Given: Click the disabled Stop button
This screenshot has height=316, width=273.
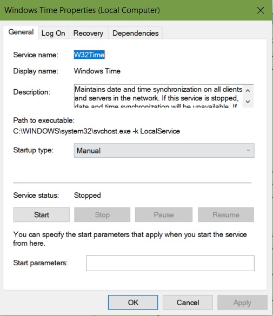Looking at the screenshot, I should pyautogui.click(x=102, y=214).
